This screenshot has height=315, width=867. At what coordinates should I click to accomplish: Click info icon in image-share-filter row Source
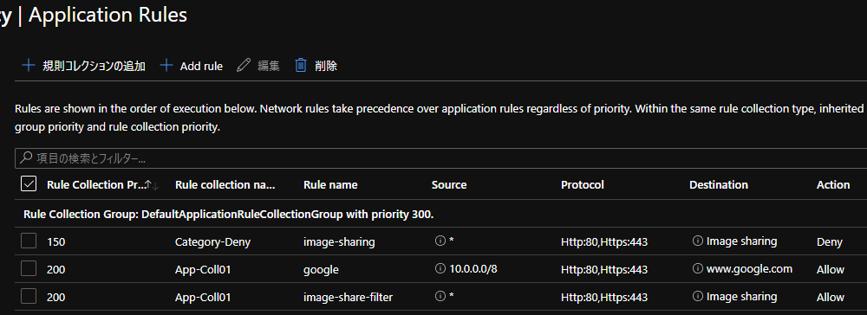[440, 296]
